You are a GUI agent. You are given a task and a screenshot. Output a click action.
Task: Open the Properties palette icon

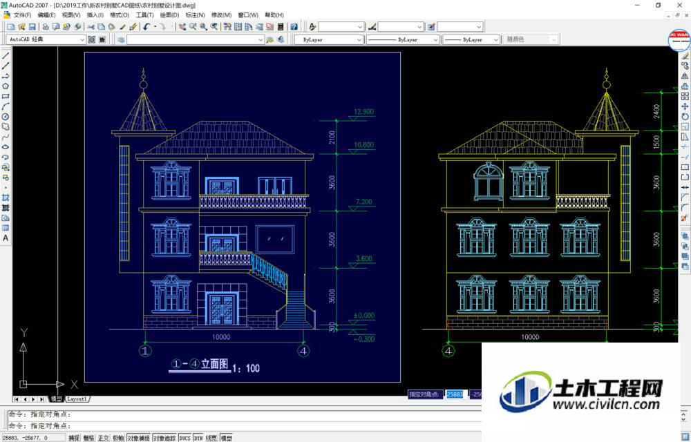pos(227,27)
